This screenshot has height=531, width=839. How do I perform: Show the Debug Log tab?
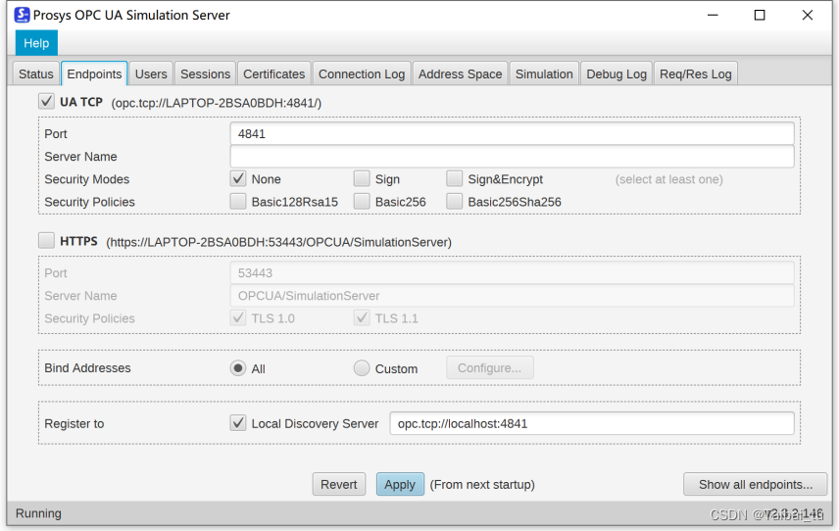pyautogui.click(x=617, y=73)
